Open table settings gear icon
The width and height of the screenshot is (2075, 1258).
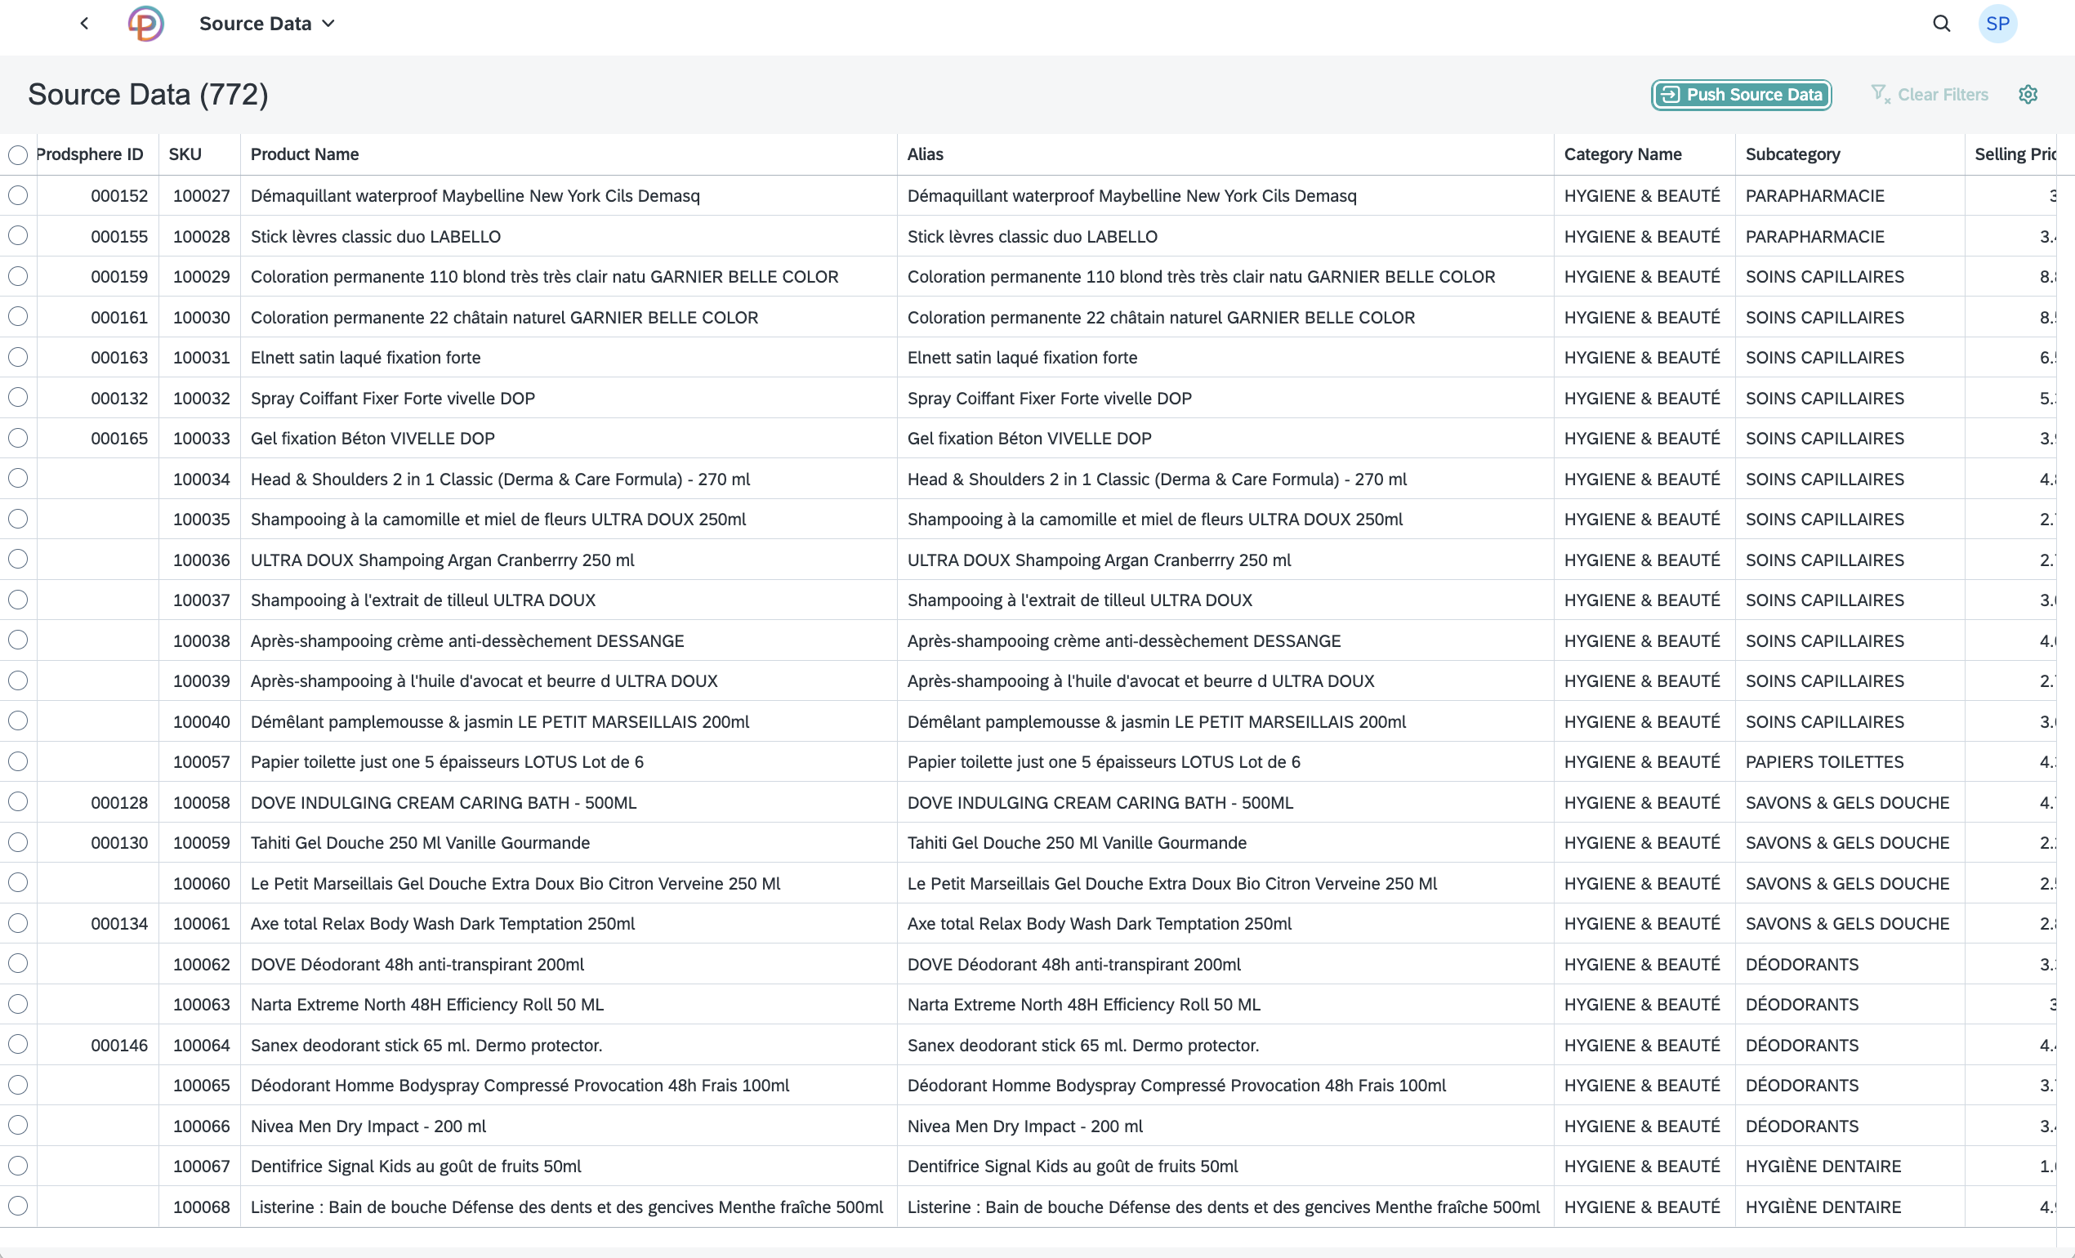2028,94
